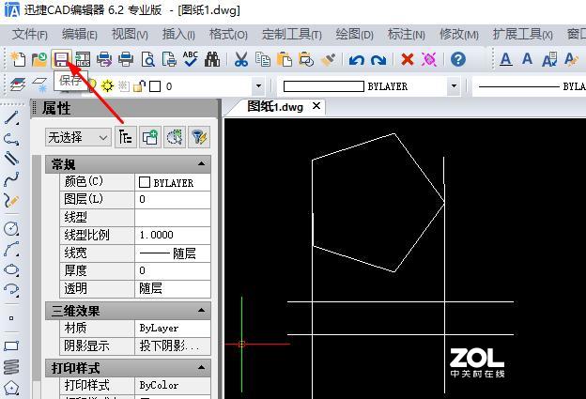Click the ABC spell check icon
The width and height of the screenshot is (586, 399).
(x=191, y=59)
